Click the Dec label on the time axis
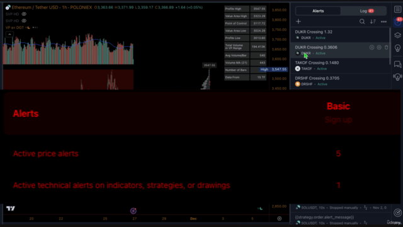The image size is (403, 227). click(193, 219)
